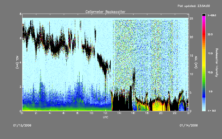This screenshot has width=222, height=139.
Task: Click the 20.0 colorbar tick label
Action: point(210,34)
